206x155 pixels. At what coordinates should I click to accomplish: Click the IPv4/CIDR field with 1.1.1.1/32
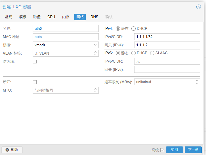coord(167,37)
